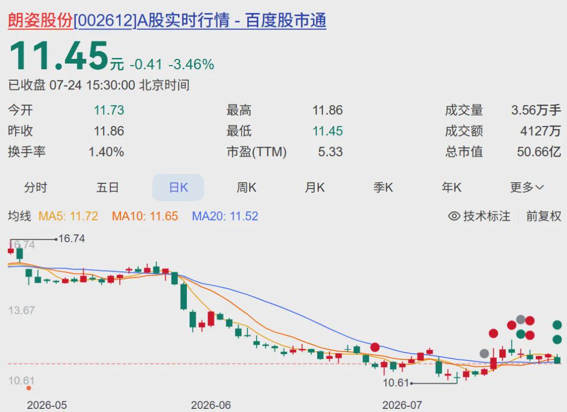Select the 日K chart tab
567x412 pixels.
tap(178, 188)
